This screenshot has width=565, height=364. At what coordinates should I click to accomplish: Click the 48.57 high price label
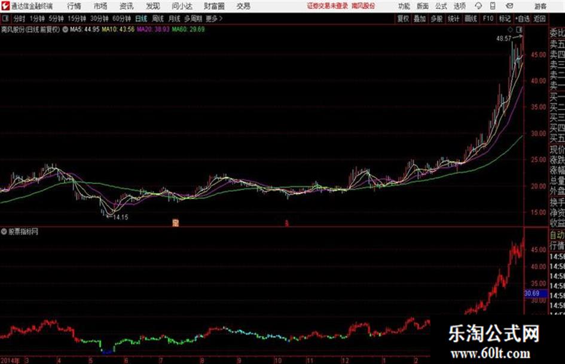(x=503, y=39)
